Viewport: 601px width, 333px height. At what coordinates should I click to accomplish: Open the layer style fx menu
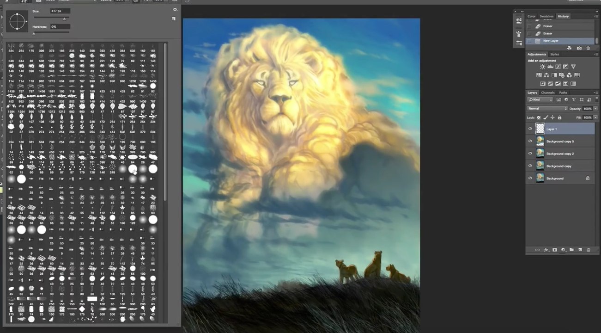(546, 250)
